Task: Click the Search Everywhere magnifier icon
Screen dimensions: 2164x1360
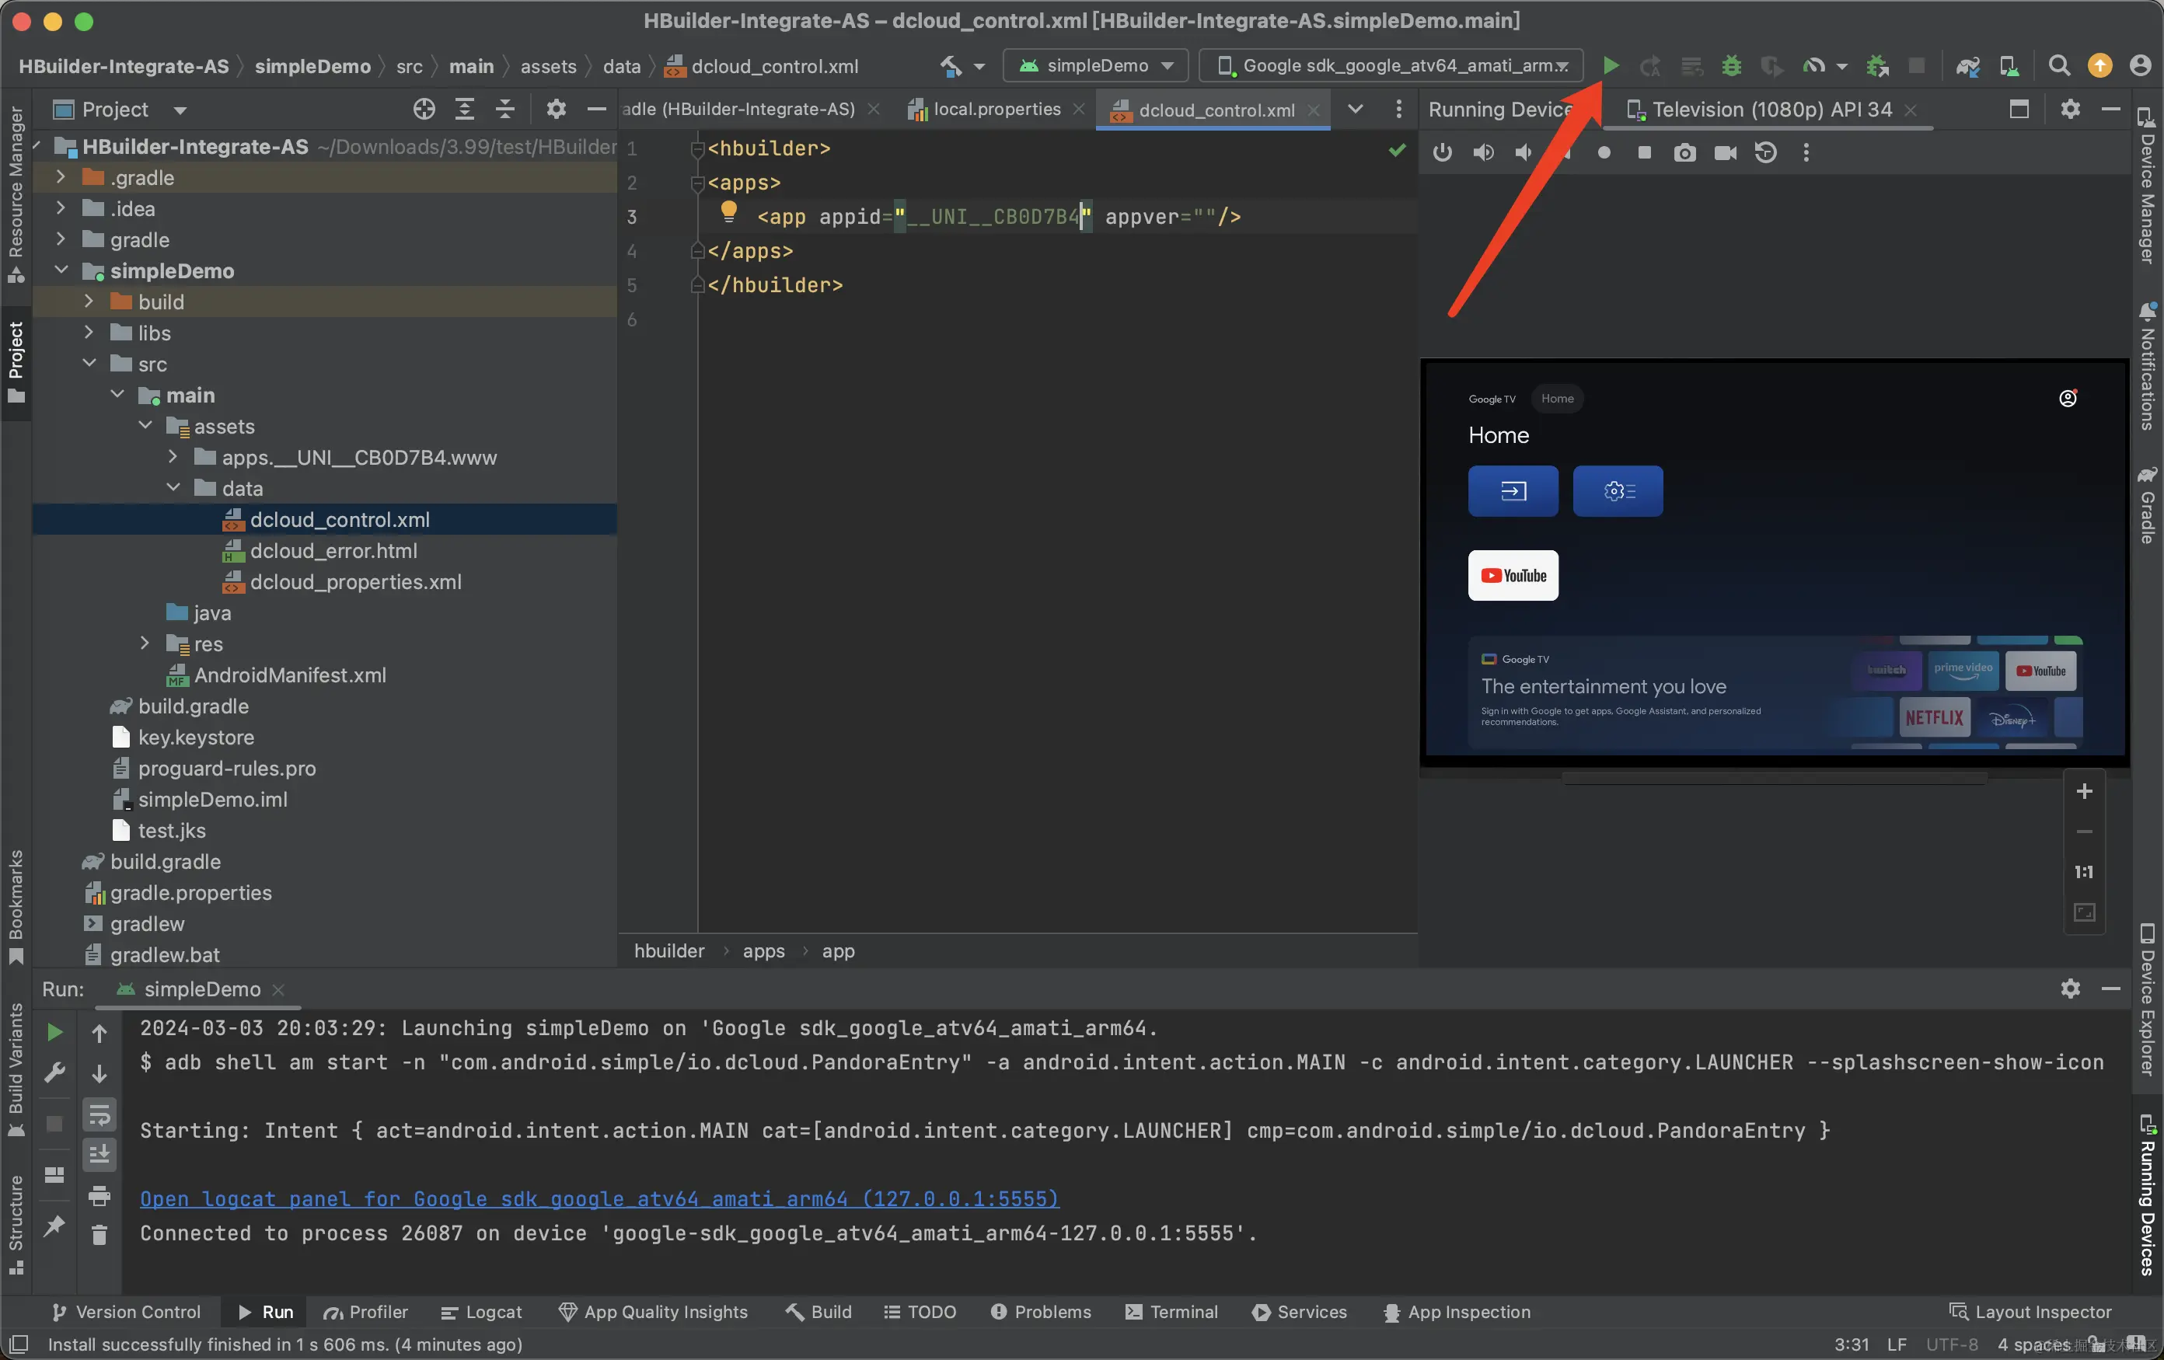Action: [x=2059, y=65]
